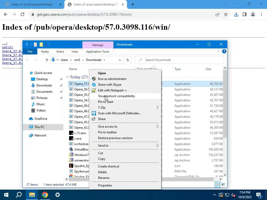The image size is (267, 200).
Task: Collapse the Today (27) group
Action: pos(67,77)
